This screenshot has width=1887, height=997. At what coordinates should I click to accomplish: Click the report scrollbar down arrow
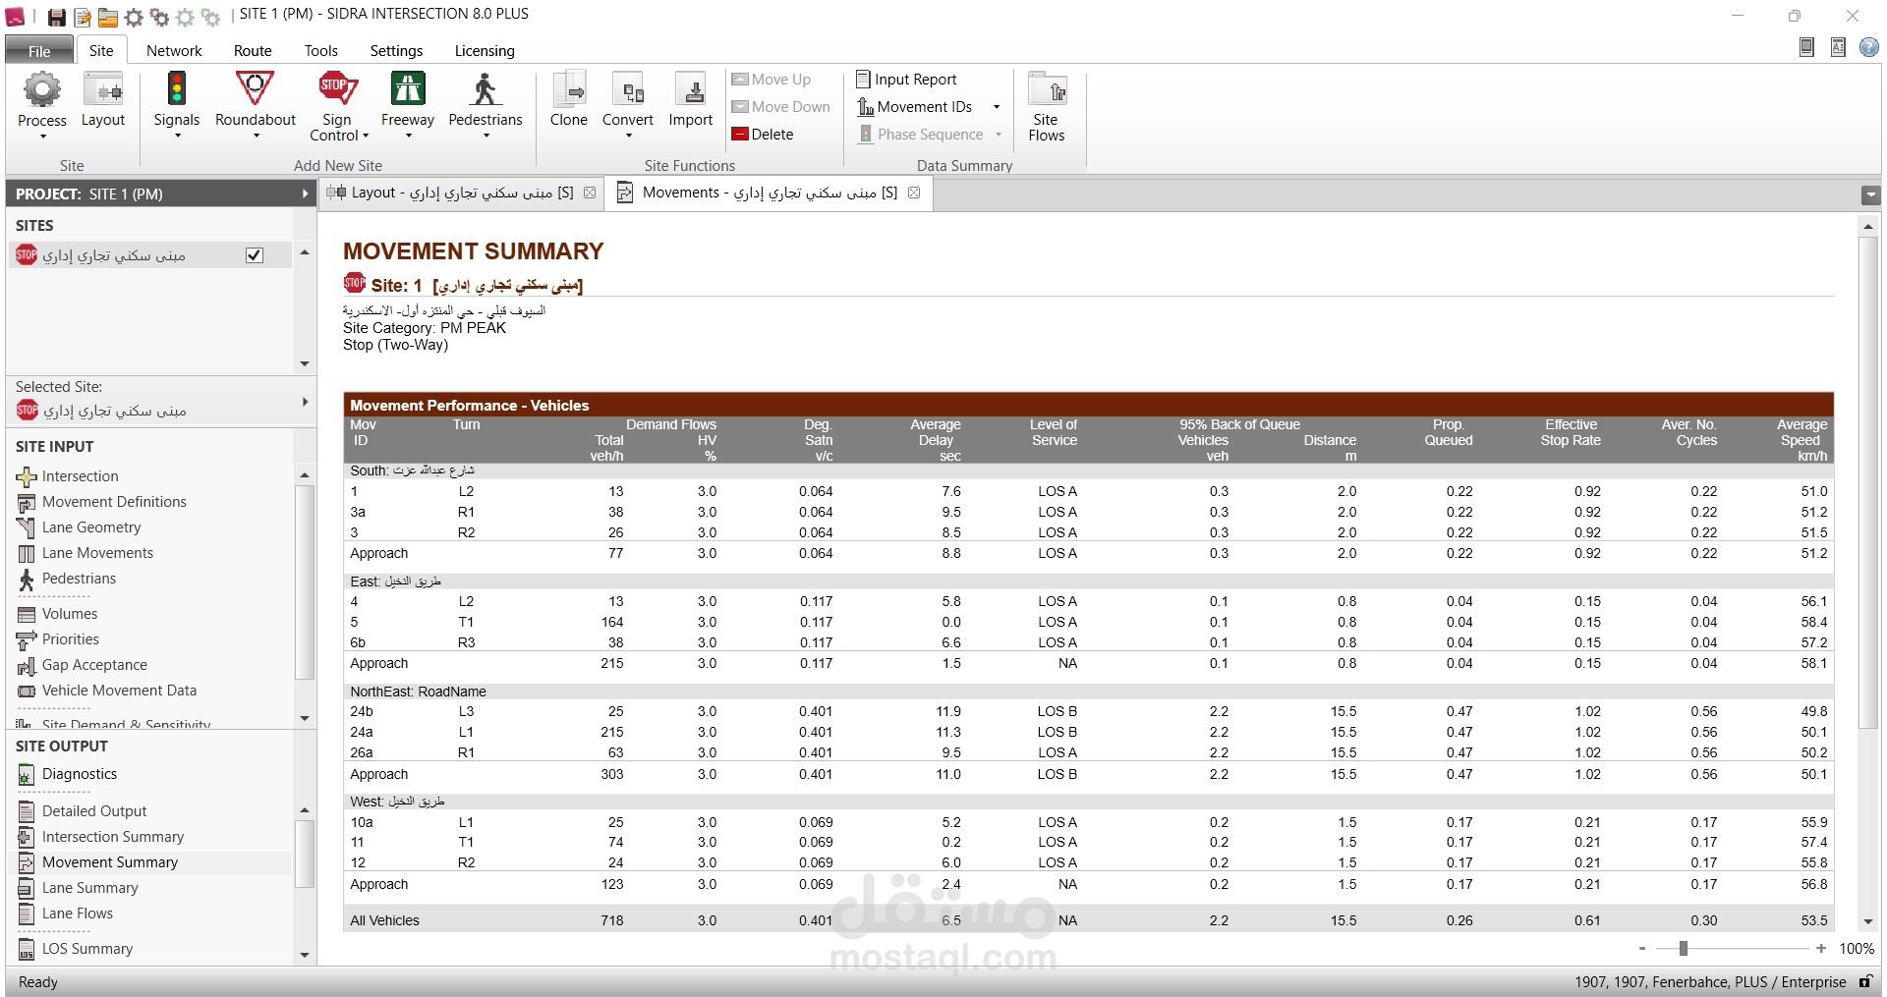point(1868,922)
